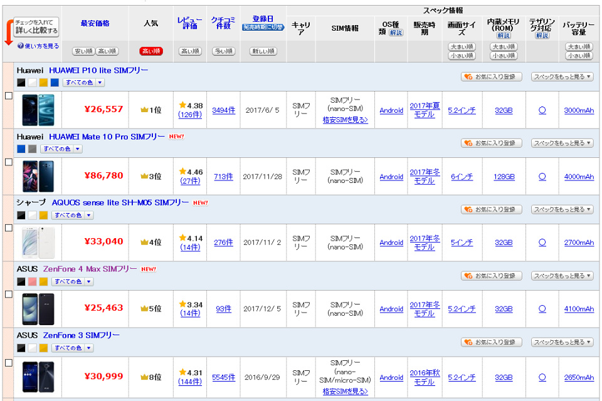Open tethering support explanation link

[x=542, y=35]
